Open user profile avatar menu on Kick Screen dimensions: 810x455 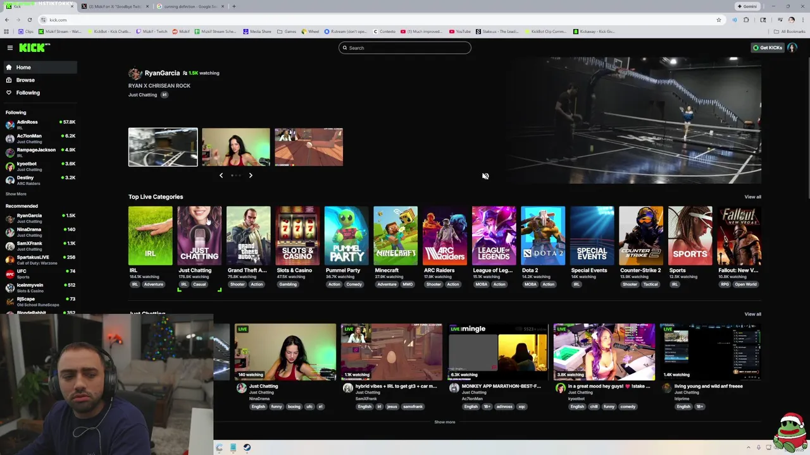[x=792, y=47]
